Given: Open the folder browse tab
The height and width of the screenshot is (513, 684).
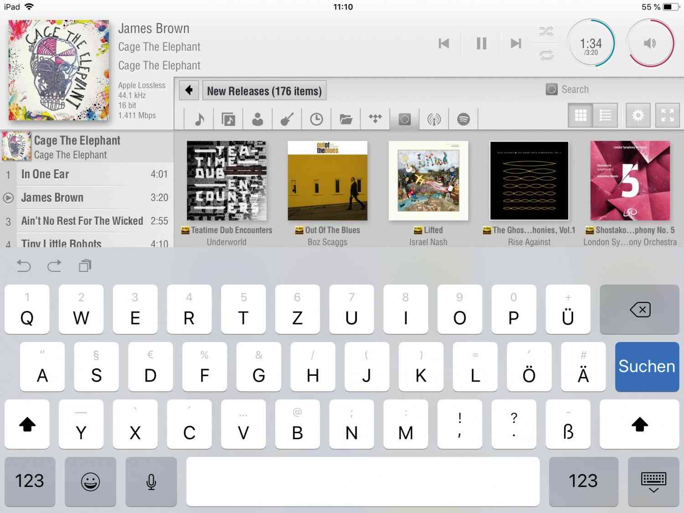Looking at the screenshot, I should (x=346, y=119).
